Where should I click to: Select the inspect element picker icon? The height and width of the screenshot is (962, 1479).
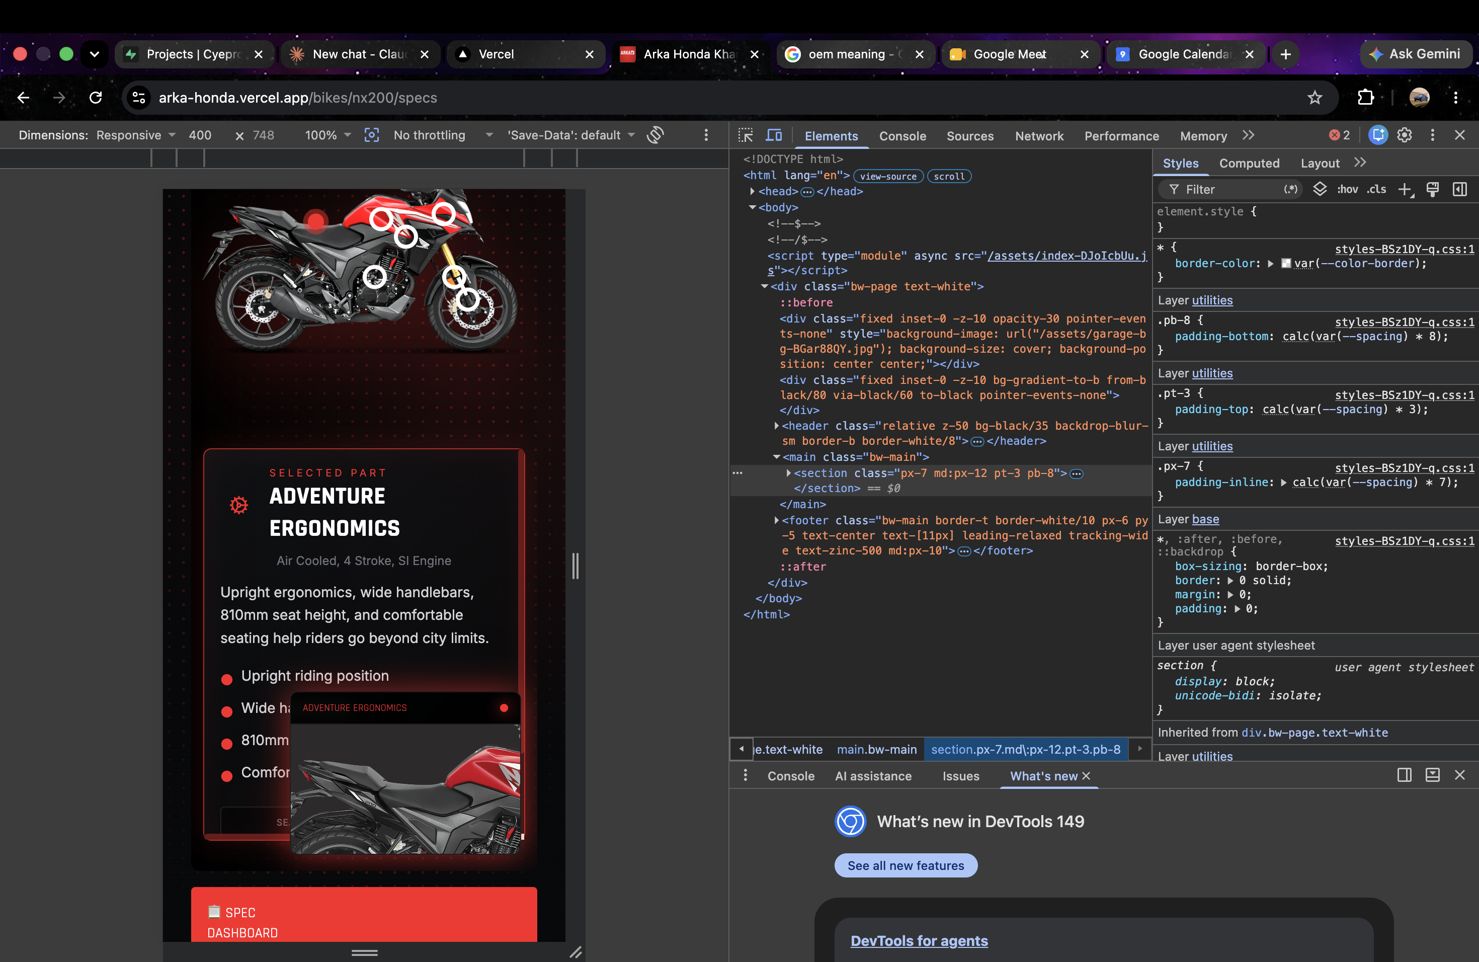[746, 135]
